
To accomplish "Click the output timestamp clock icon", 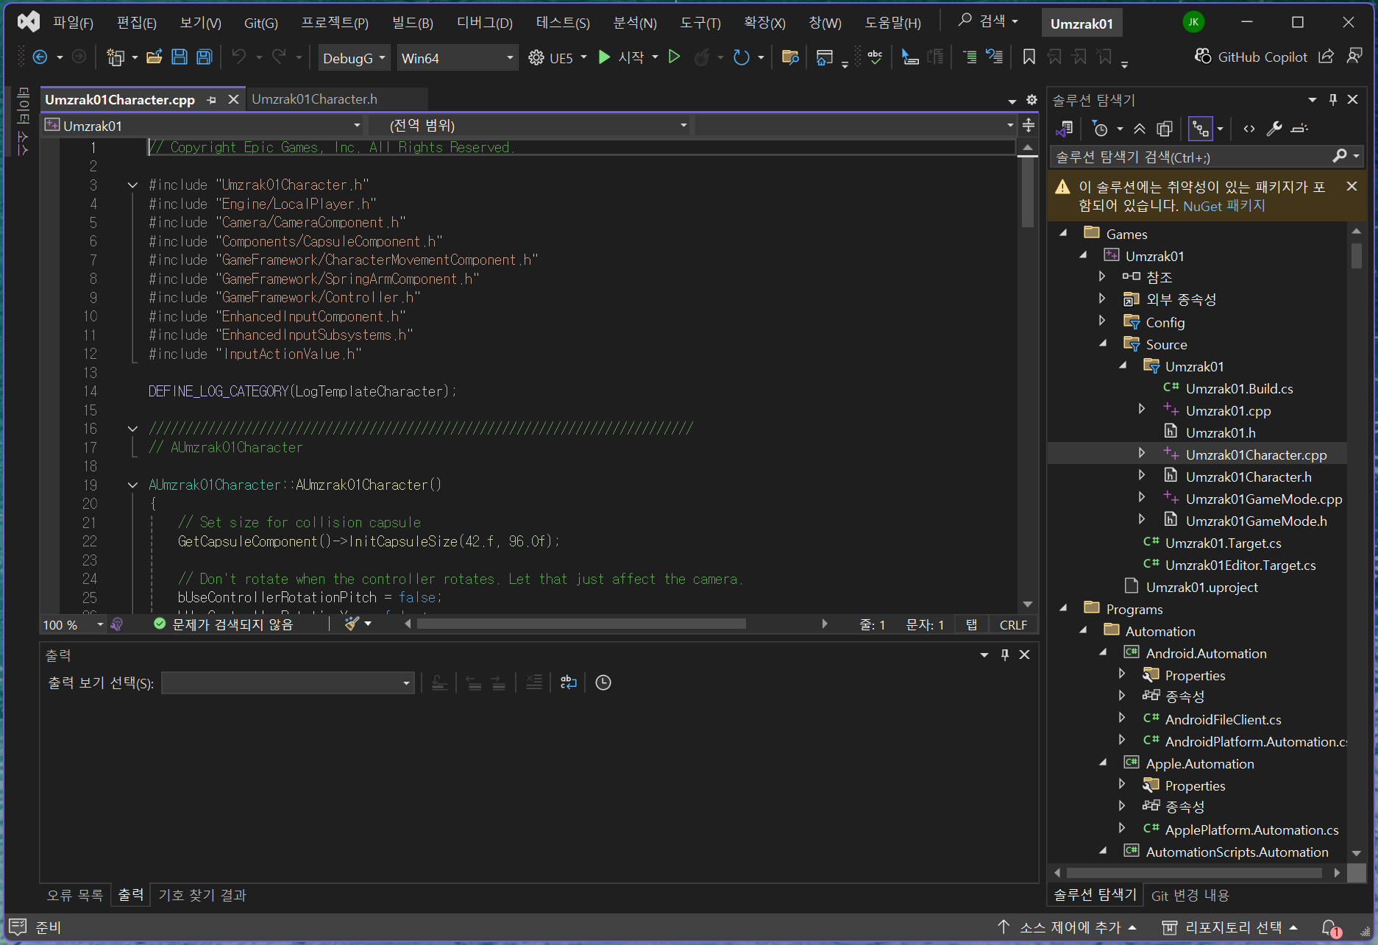I will 603,682.
